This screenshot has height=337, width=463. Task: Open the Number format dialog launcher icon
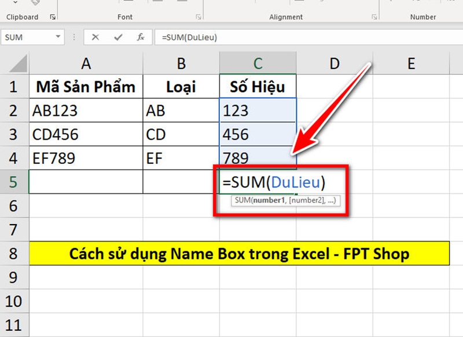[x=459, y=16]
